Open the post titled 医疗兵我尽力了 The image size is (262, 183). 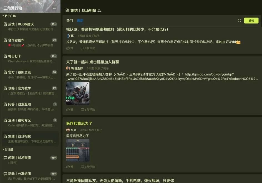[79, 124]
